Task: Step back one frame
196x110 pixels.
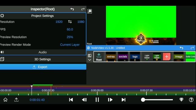Action: coord(84,100)
